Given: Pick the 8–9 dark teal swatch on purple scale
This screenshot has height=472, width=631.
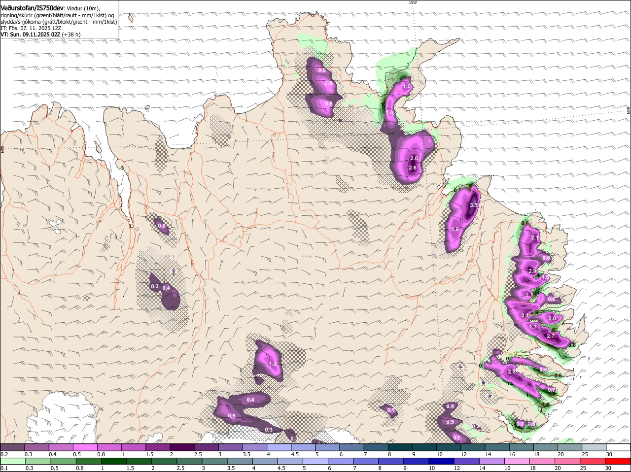Looking at the screenshot, I should pyautogui.click(x=400, y=447).
